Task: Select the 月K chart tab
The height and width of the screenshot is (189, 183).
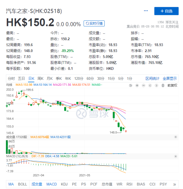Action: tap(50, 79)
